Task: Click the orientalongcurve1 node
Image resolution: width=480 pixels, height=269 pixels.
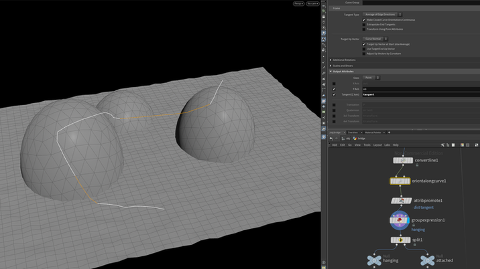Action: point(401,181)
